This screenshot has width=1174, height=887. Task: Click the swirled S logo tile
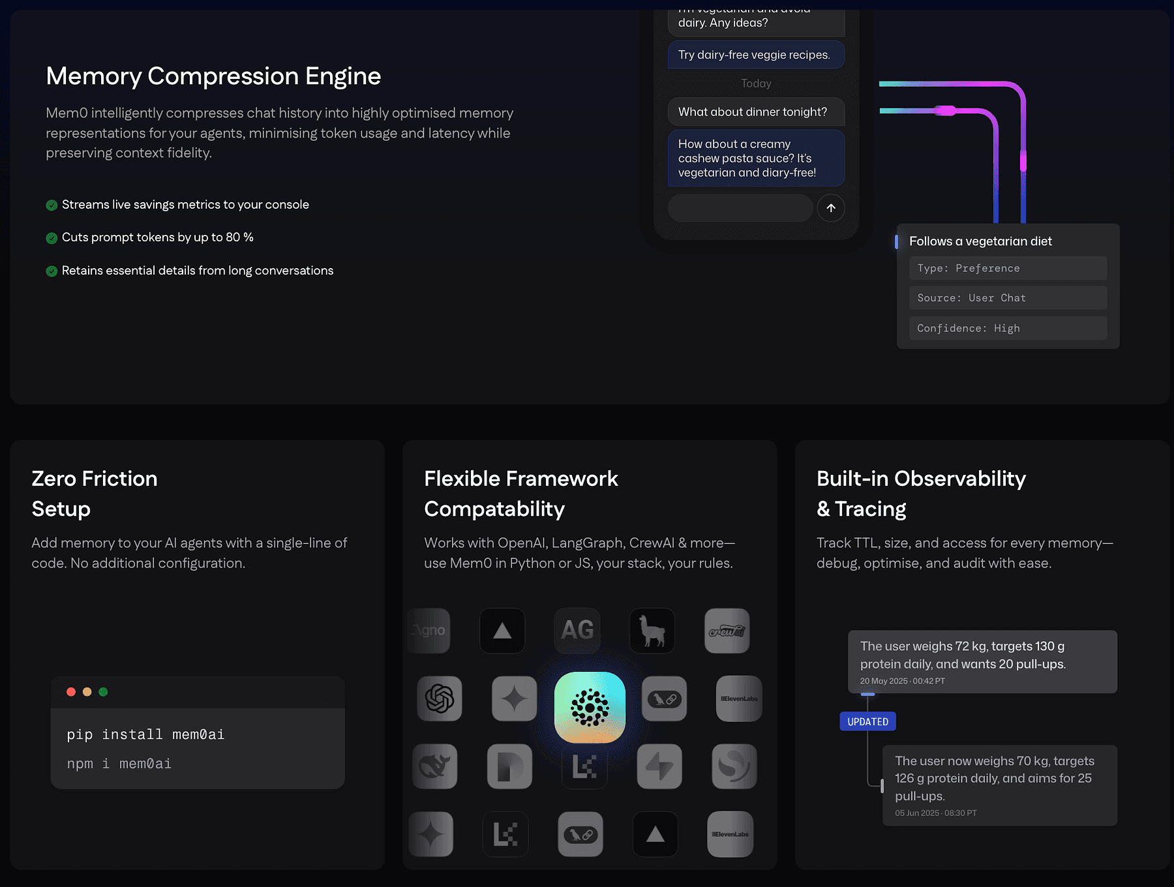tap(734, 766)
